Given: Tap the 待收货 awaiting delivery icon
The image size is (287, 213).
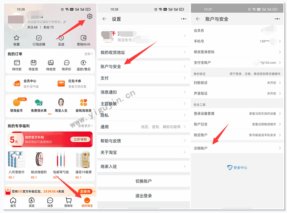Looking at the screenshot, I should coord(51,63).
